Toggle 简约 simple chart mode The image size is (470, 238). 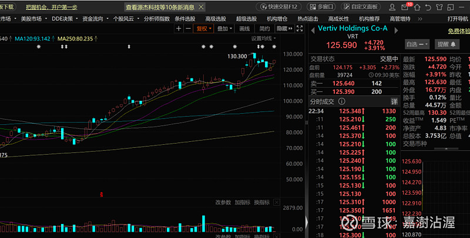[x=265, y=28]
